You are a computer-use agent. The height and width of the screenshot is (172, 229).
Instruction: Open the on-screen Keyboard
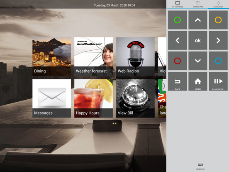click(200, 166)
